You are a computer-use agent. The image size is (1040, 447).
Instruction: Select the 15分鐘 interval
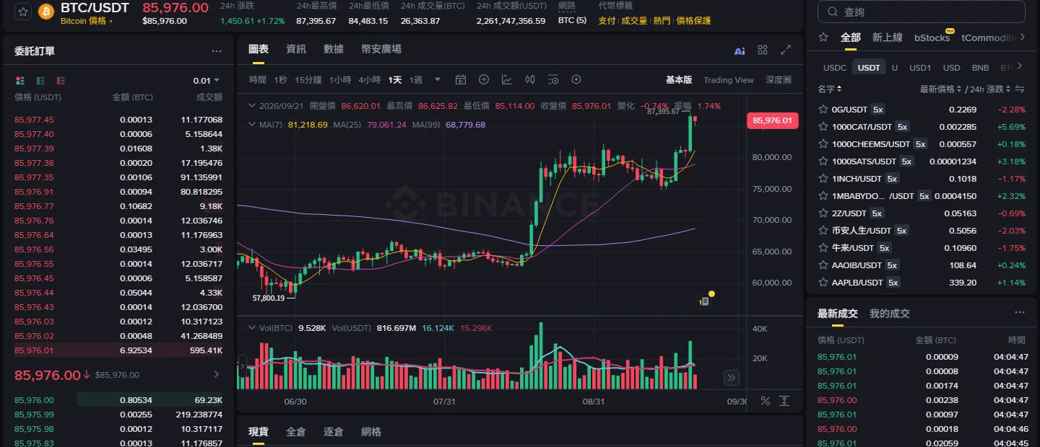tap(308, 80)
